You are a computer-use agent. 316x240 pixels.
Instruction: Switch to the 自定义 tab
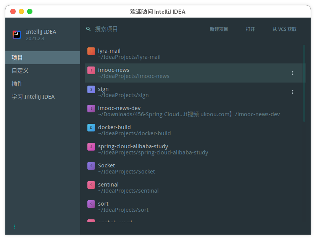[x=43, y=71]
